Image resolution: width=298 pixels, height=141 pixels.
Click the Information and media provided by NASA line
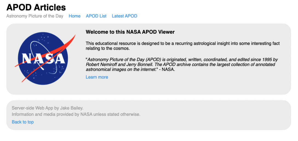click(x=76, y=114)
